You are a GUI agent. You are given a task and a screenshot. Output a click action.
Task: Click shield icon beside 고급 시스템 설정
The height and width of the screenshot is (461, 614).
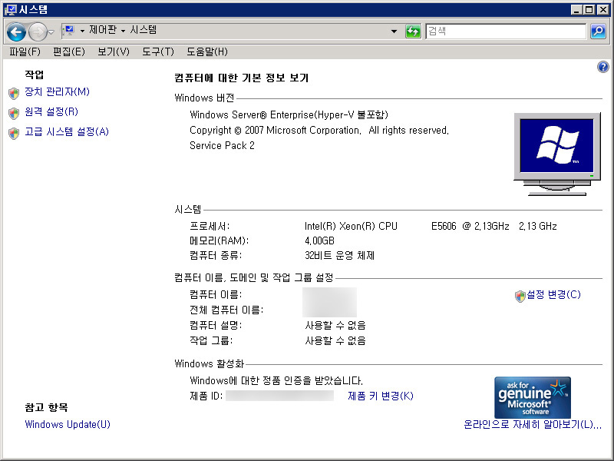click(14, 133)
